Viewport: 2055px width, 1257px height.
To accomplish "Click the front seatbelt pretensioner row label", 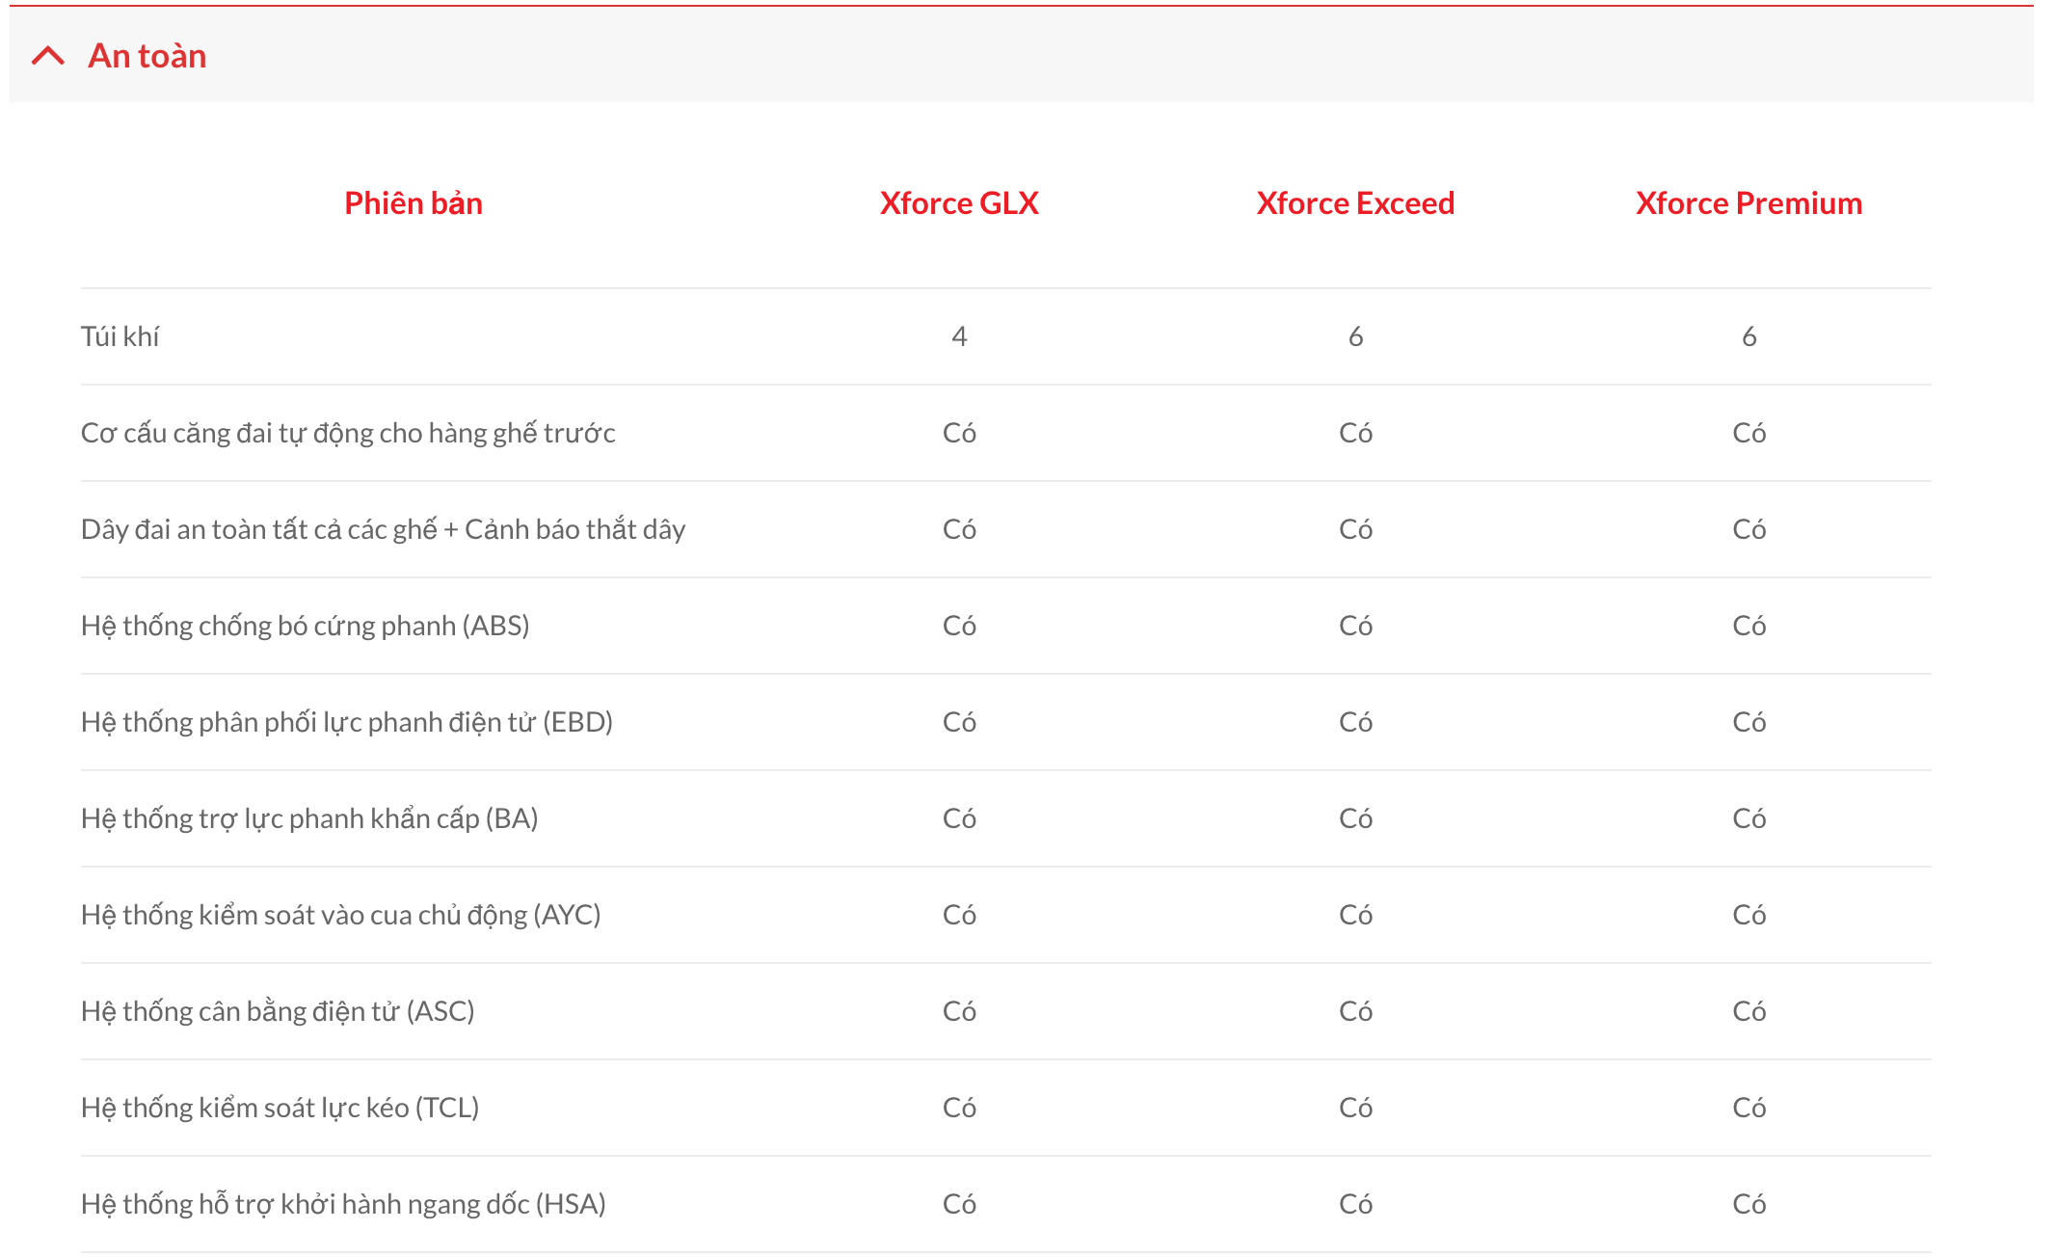I will click(348, 433).
